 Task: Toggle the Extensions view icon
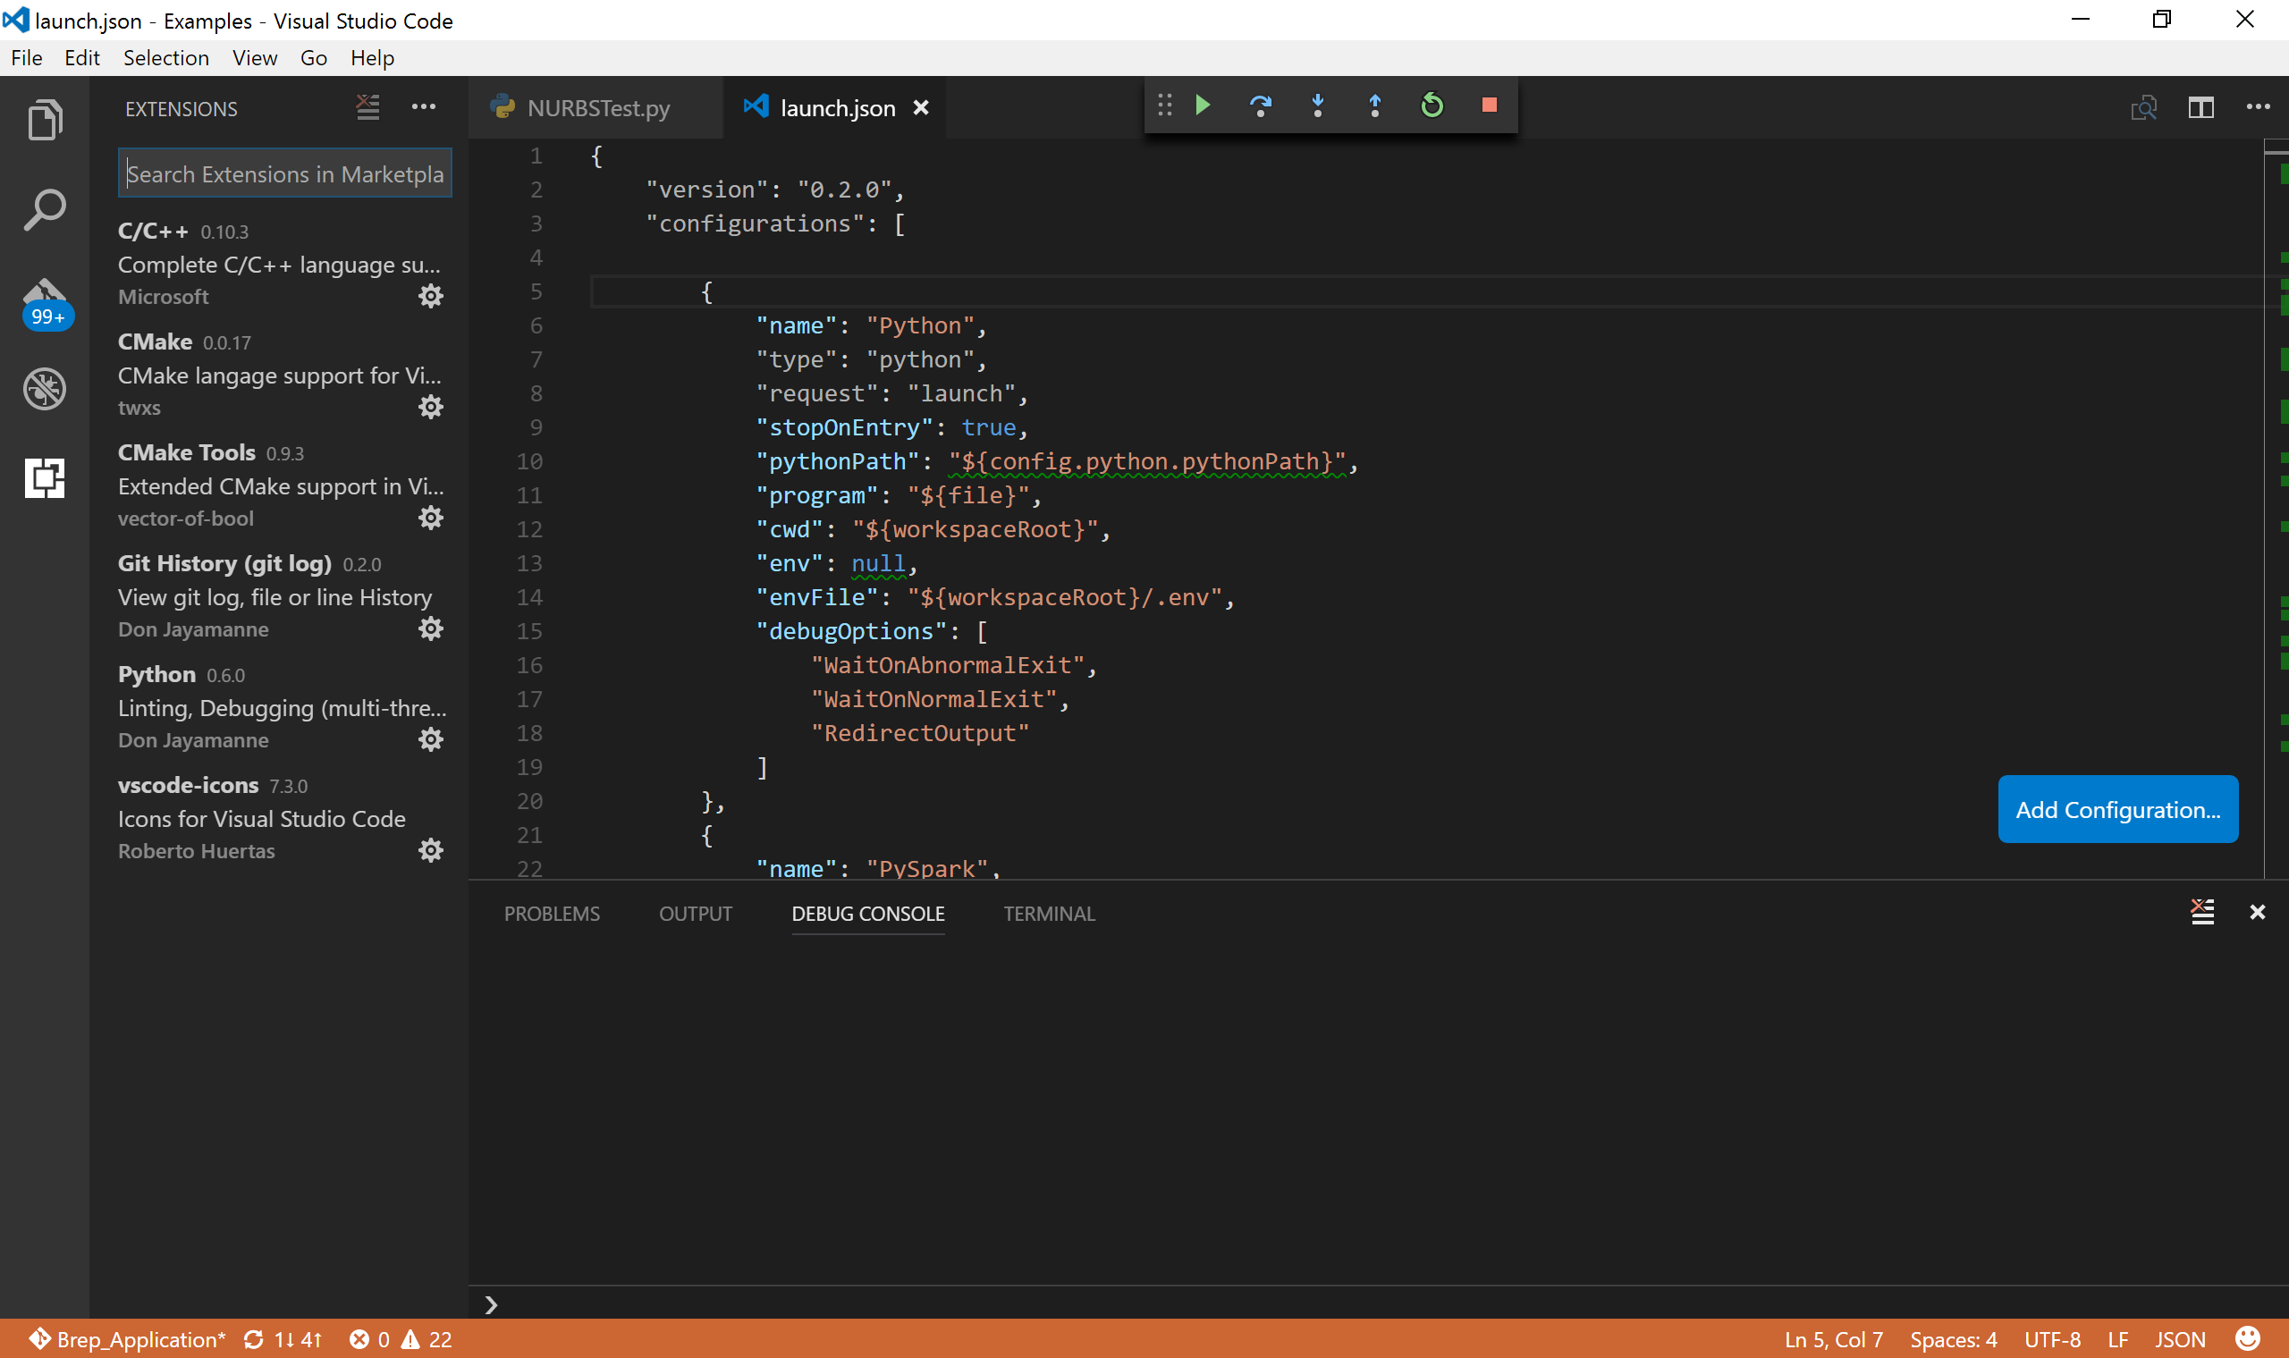pyautogui.click(x=44, y=478)
